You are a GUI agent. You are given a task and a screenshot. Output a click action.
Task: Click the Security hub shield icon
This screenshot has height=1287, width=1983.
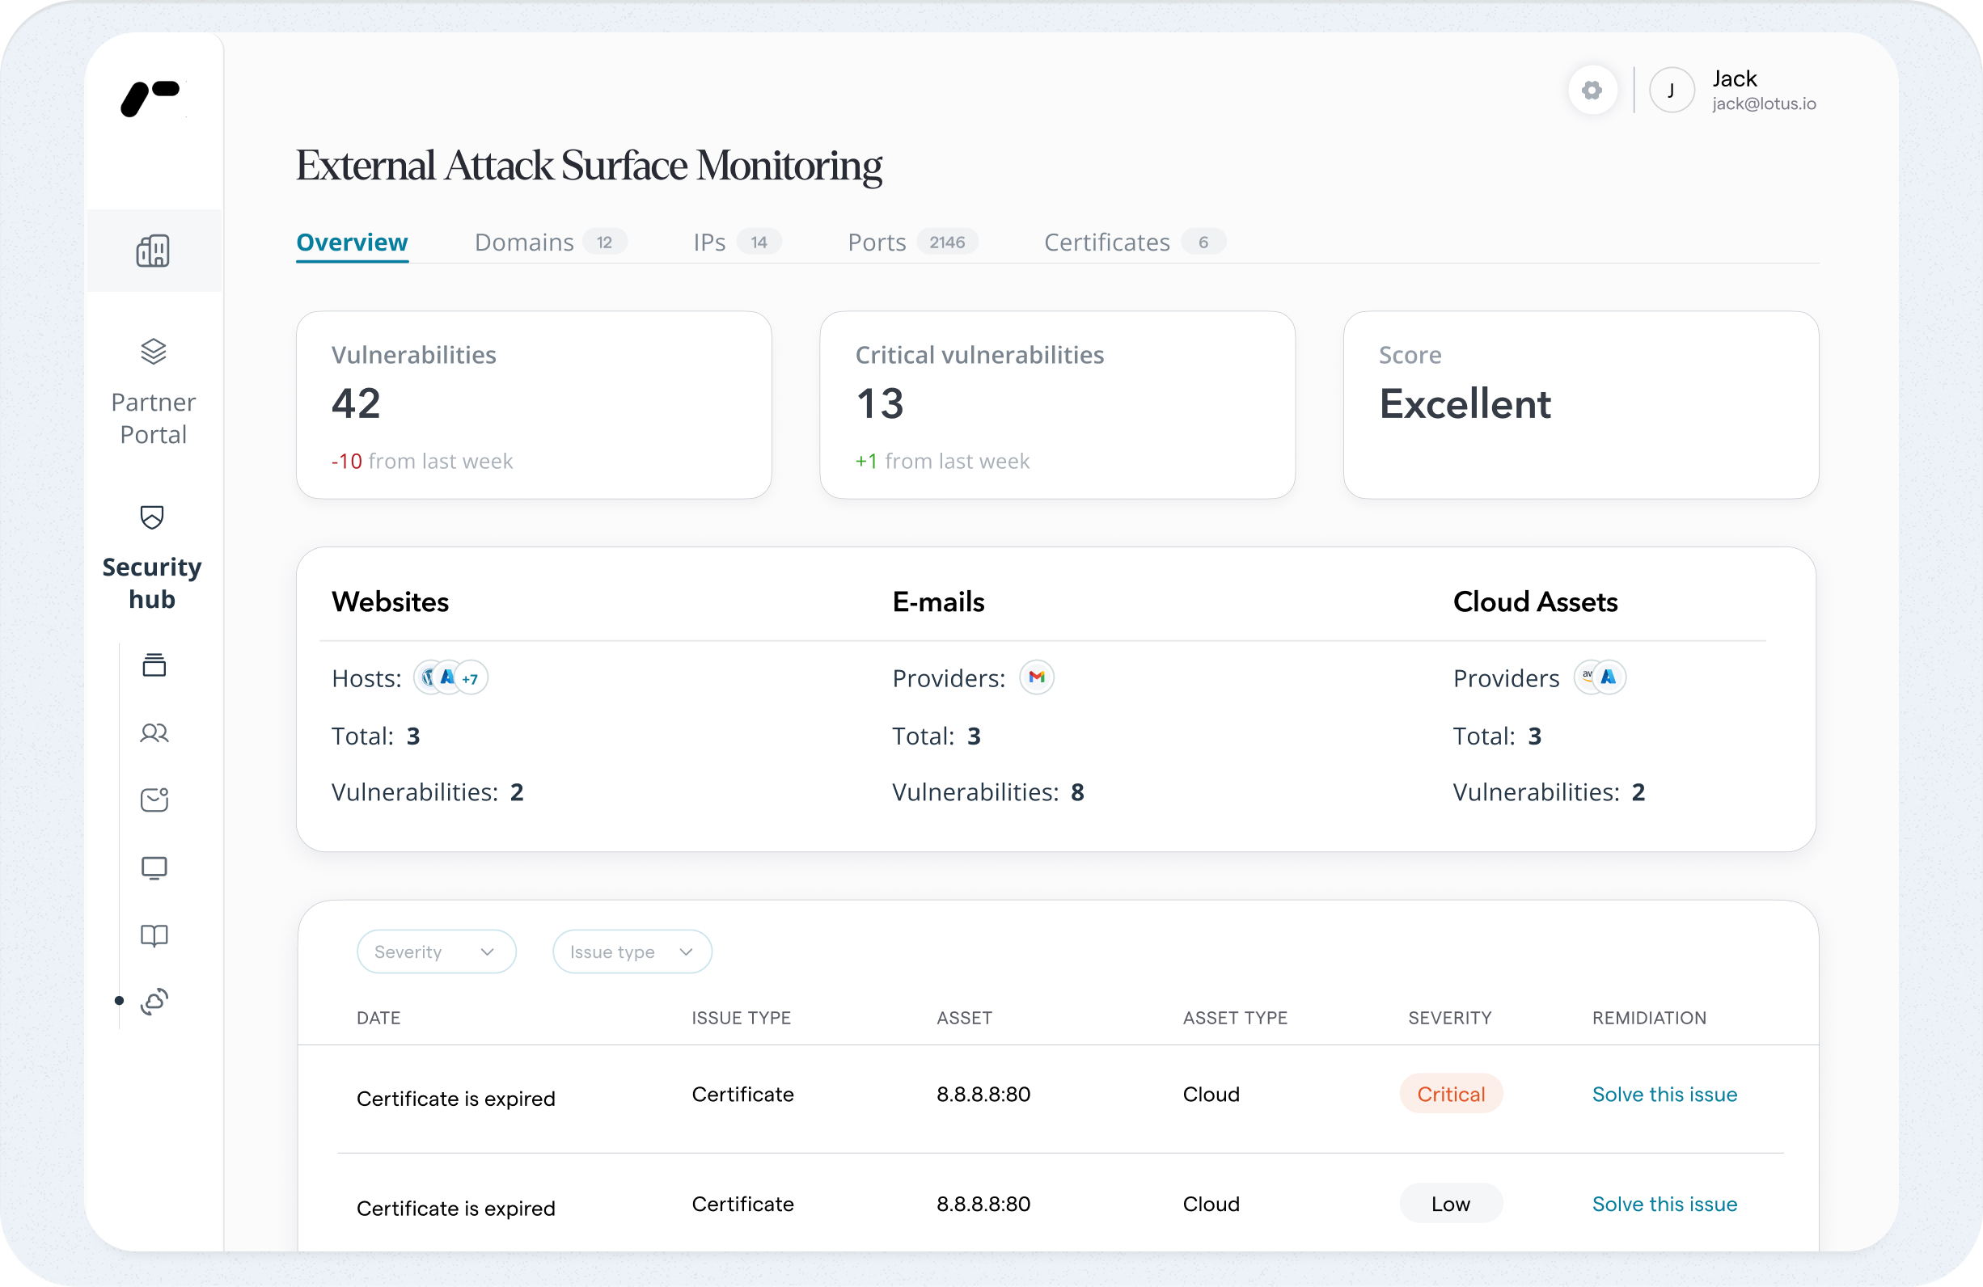click(152, 517)
